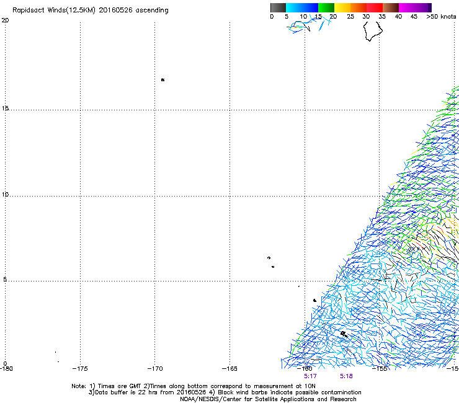Click the '40' legend scale label
Screen dimensions: 459x403
coord(398,17)
